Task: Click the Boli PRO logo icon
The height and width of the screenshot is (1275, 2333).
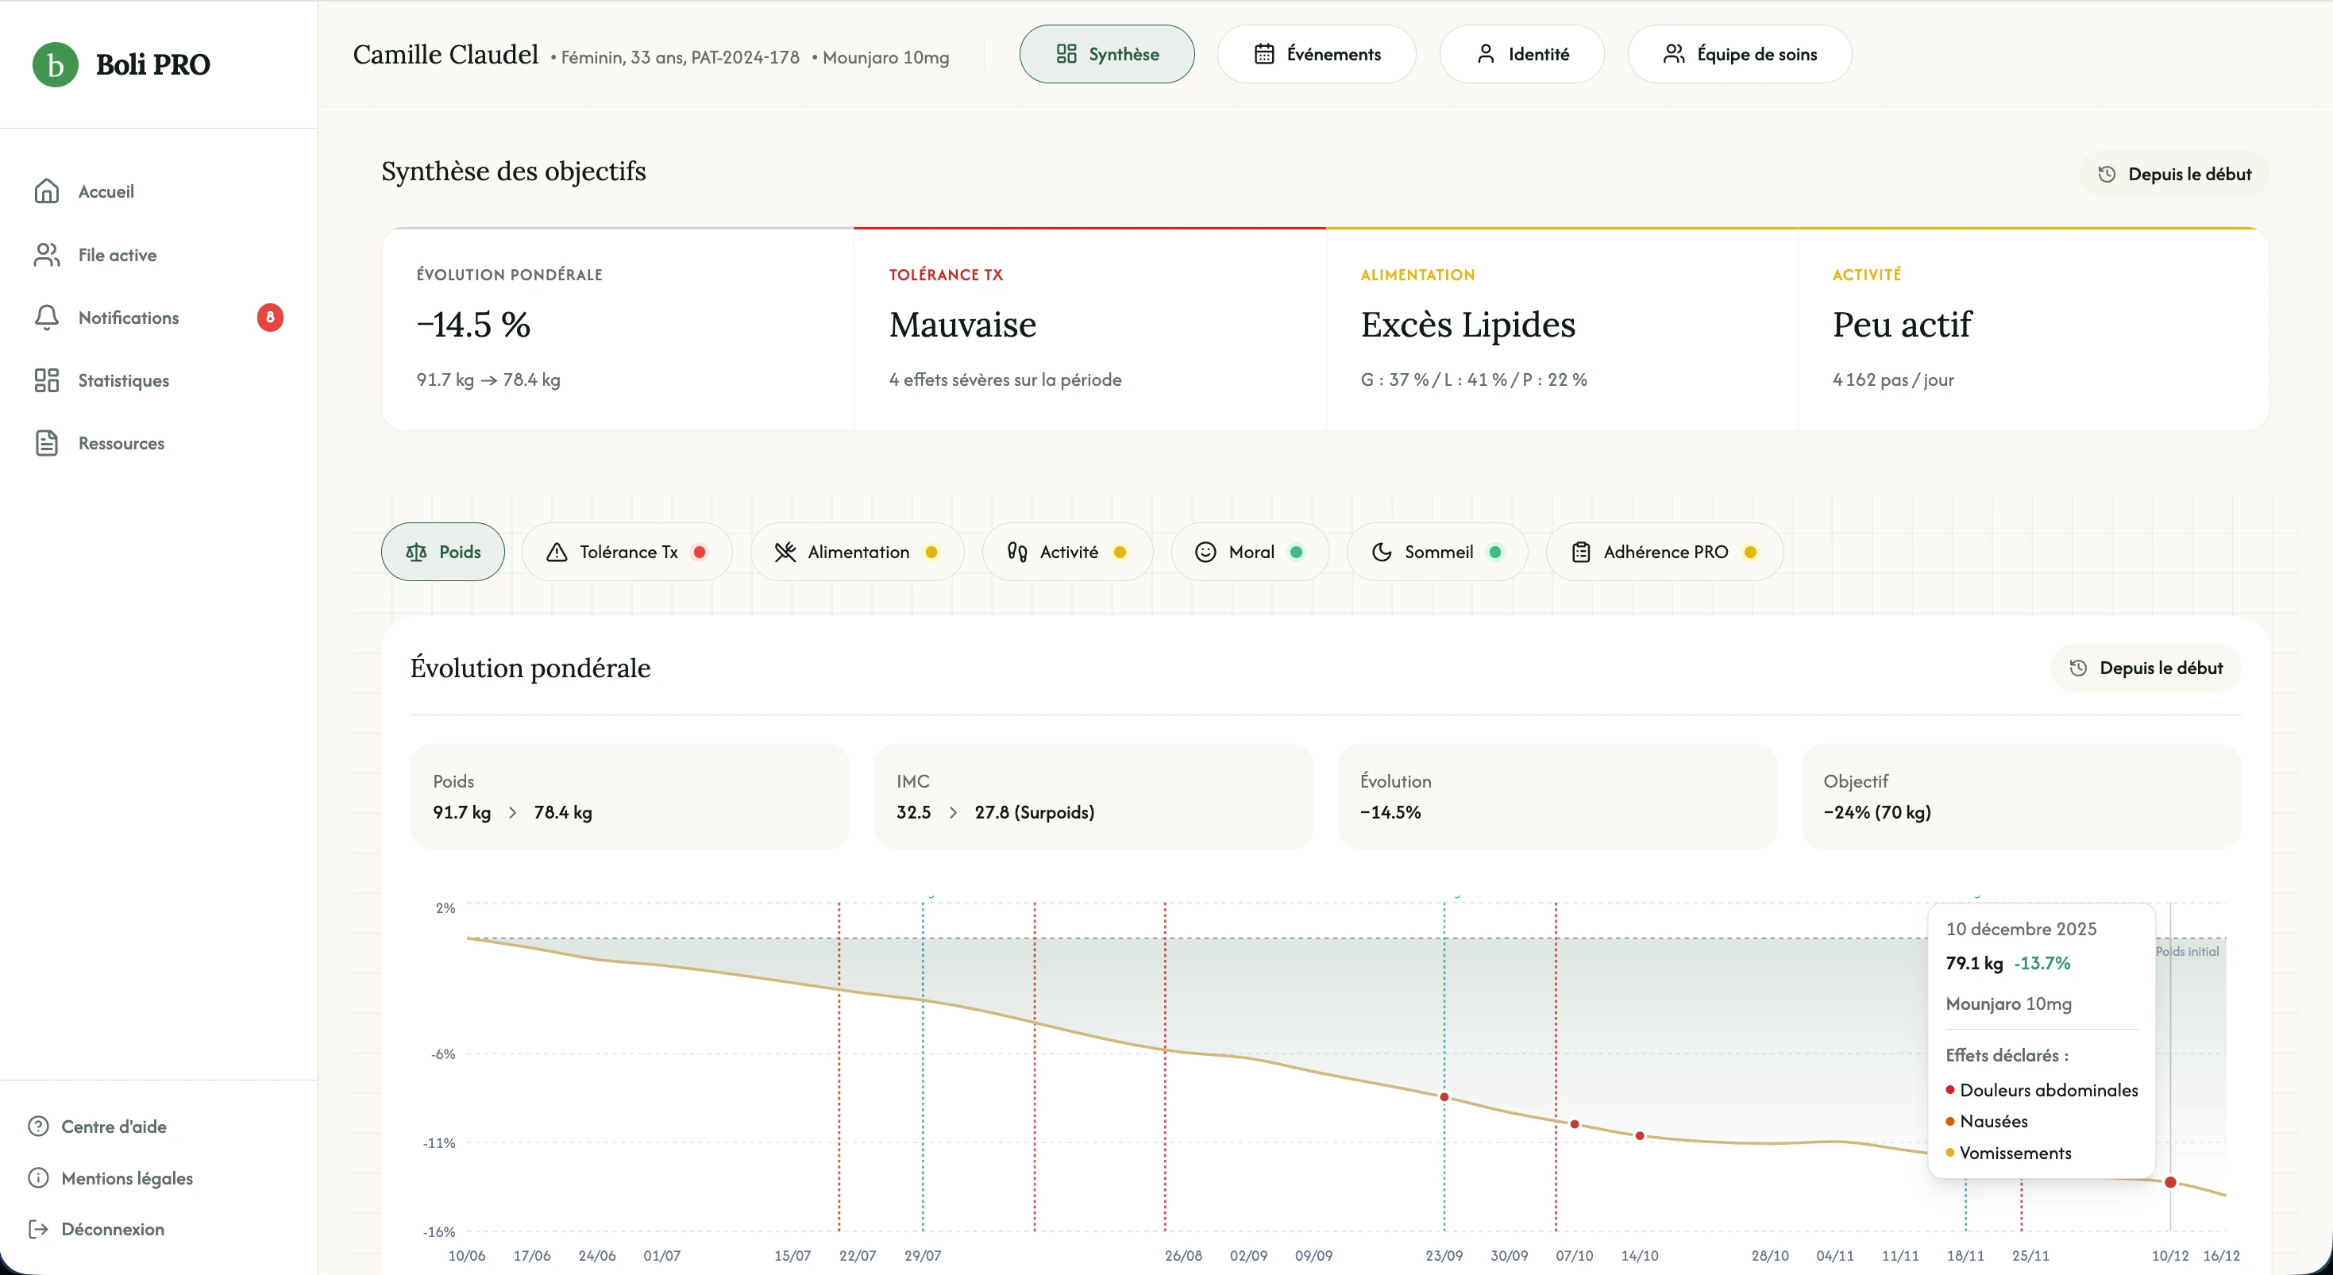Action: click(56, 64)
